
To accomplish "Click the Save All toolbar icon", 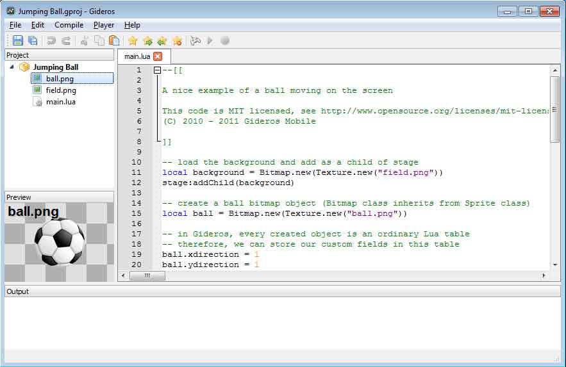I will tap(33, 41).
